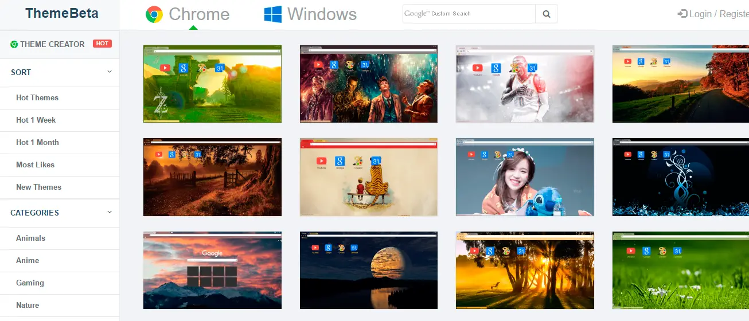Collapse the SORT section chevron
The width and height of the screenshot is (749, 321).
pos(110,72)
